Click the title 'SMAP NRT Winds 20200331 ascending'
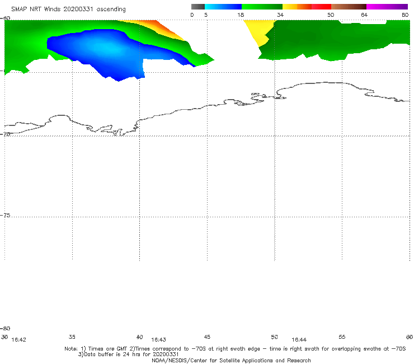The width and height of the screenshot is (414, 364). tap(68, 10)
